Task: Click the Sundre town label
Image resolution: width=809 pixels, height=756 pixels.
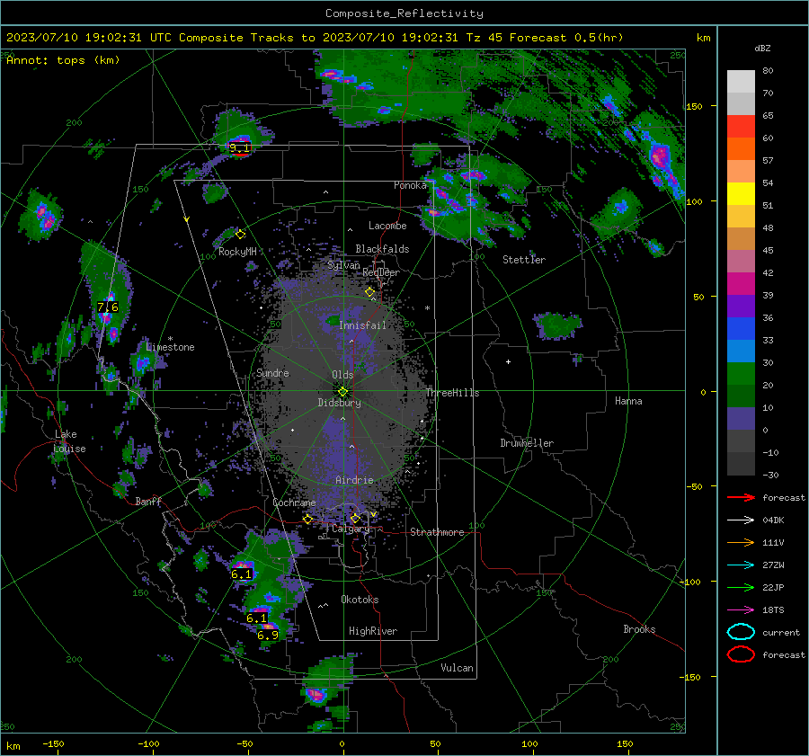Action: click(x=272, y=372)
